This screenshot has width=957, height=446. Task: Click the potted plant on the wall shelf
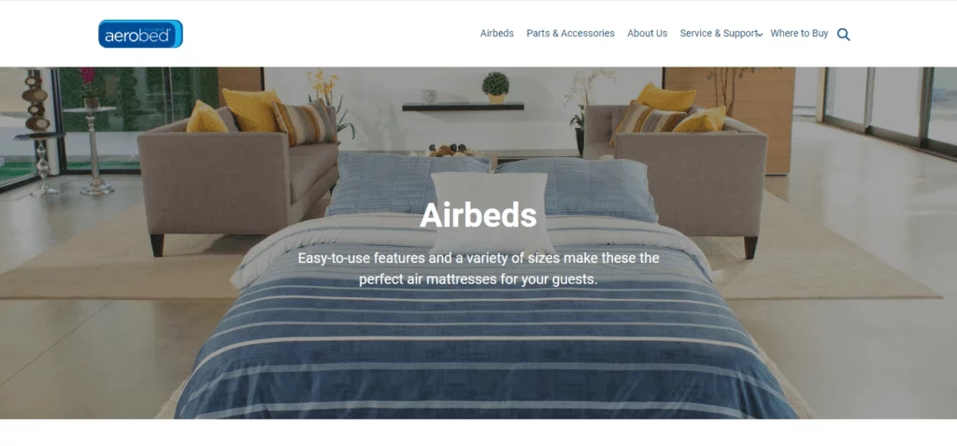(495, 87)
